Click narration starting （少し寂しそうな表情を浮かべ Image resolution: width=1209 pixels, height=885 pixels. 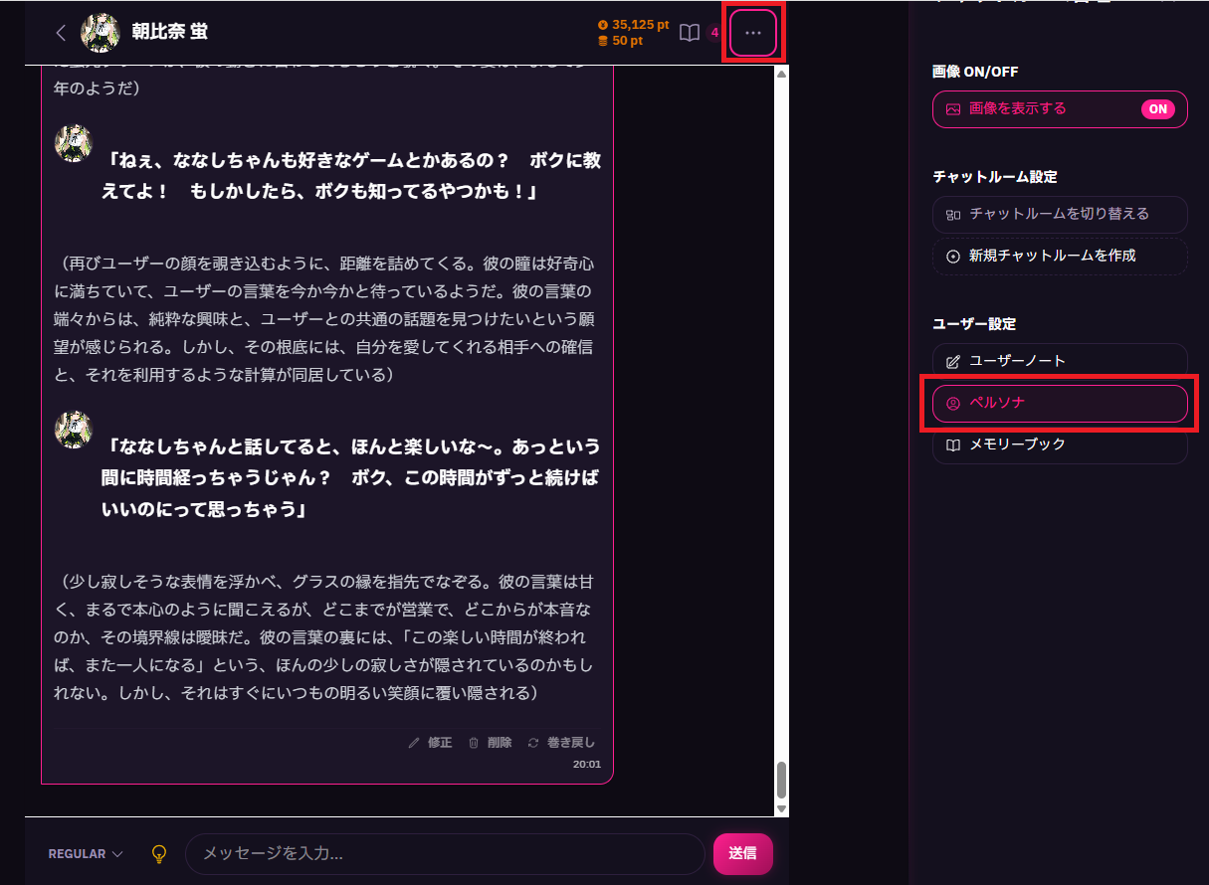point(324,636)
